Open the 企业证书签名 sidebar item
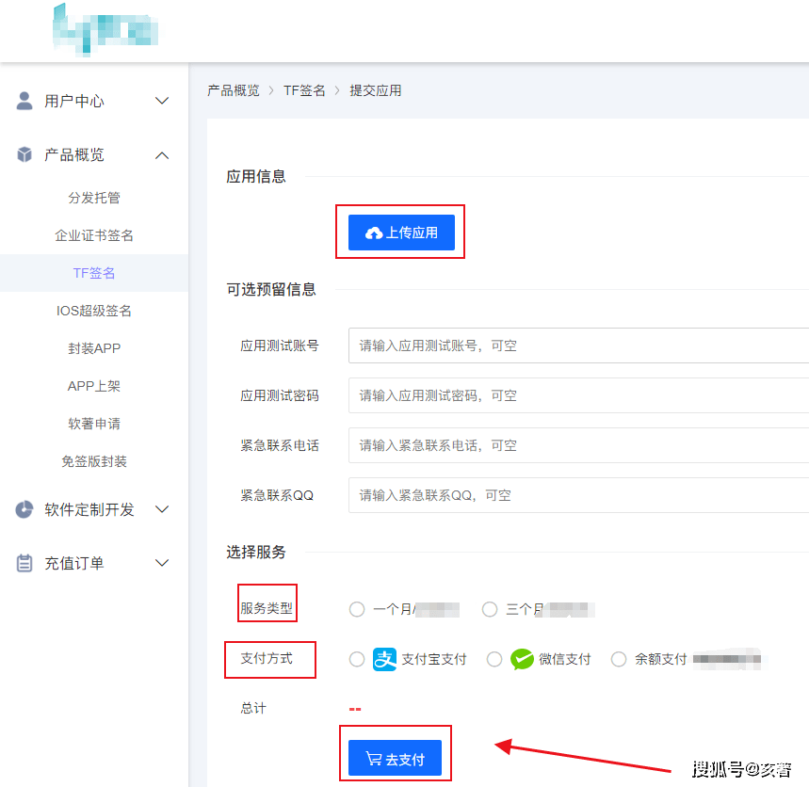809x787 pixels. (x=94, y=235)
